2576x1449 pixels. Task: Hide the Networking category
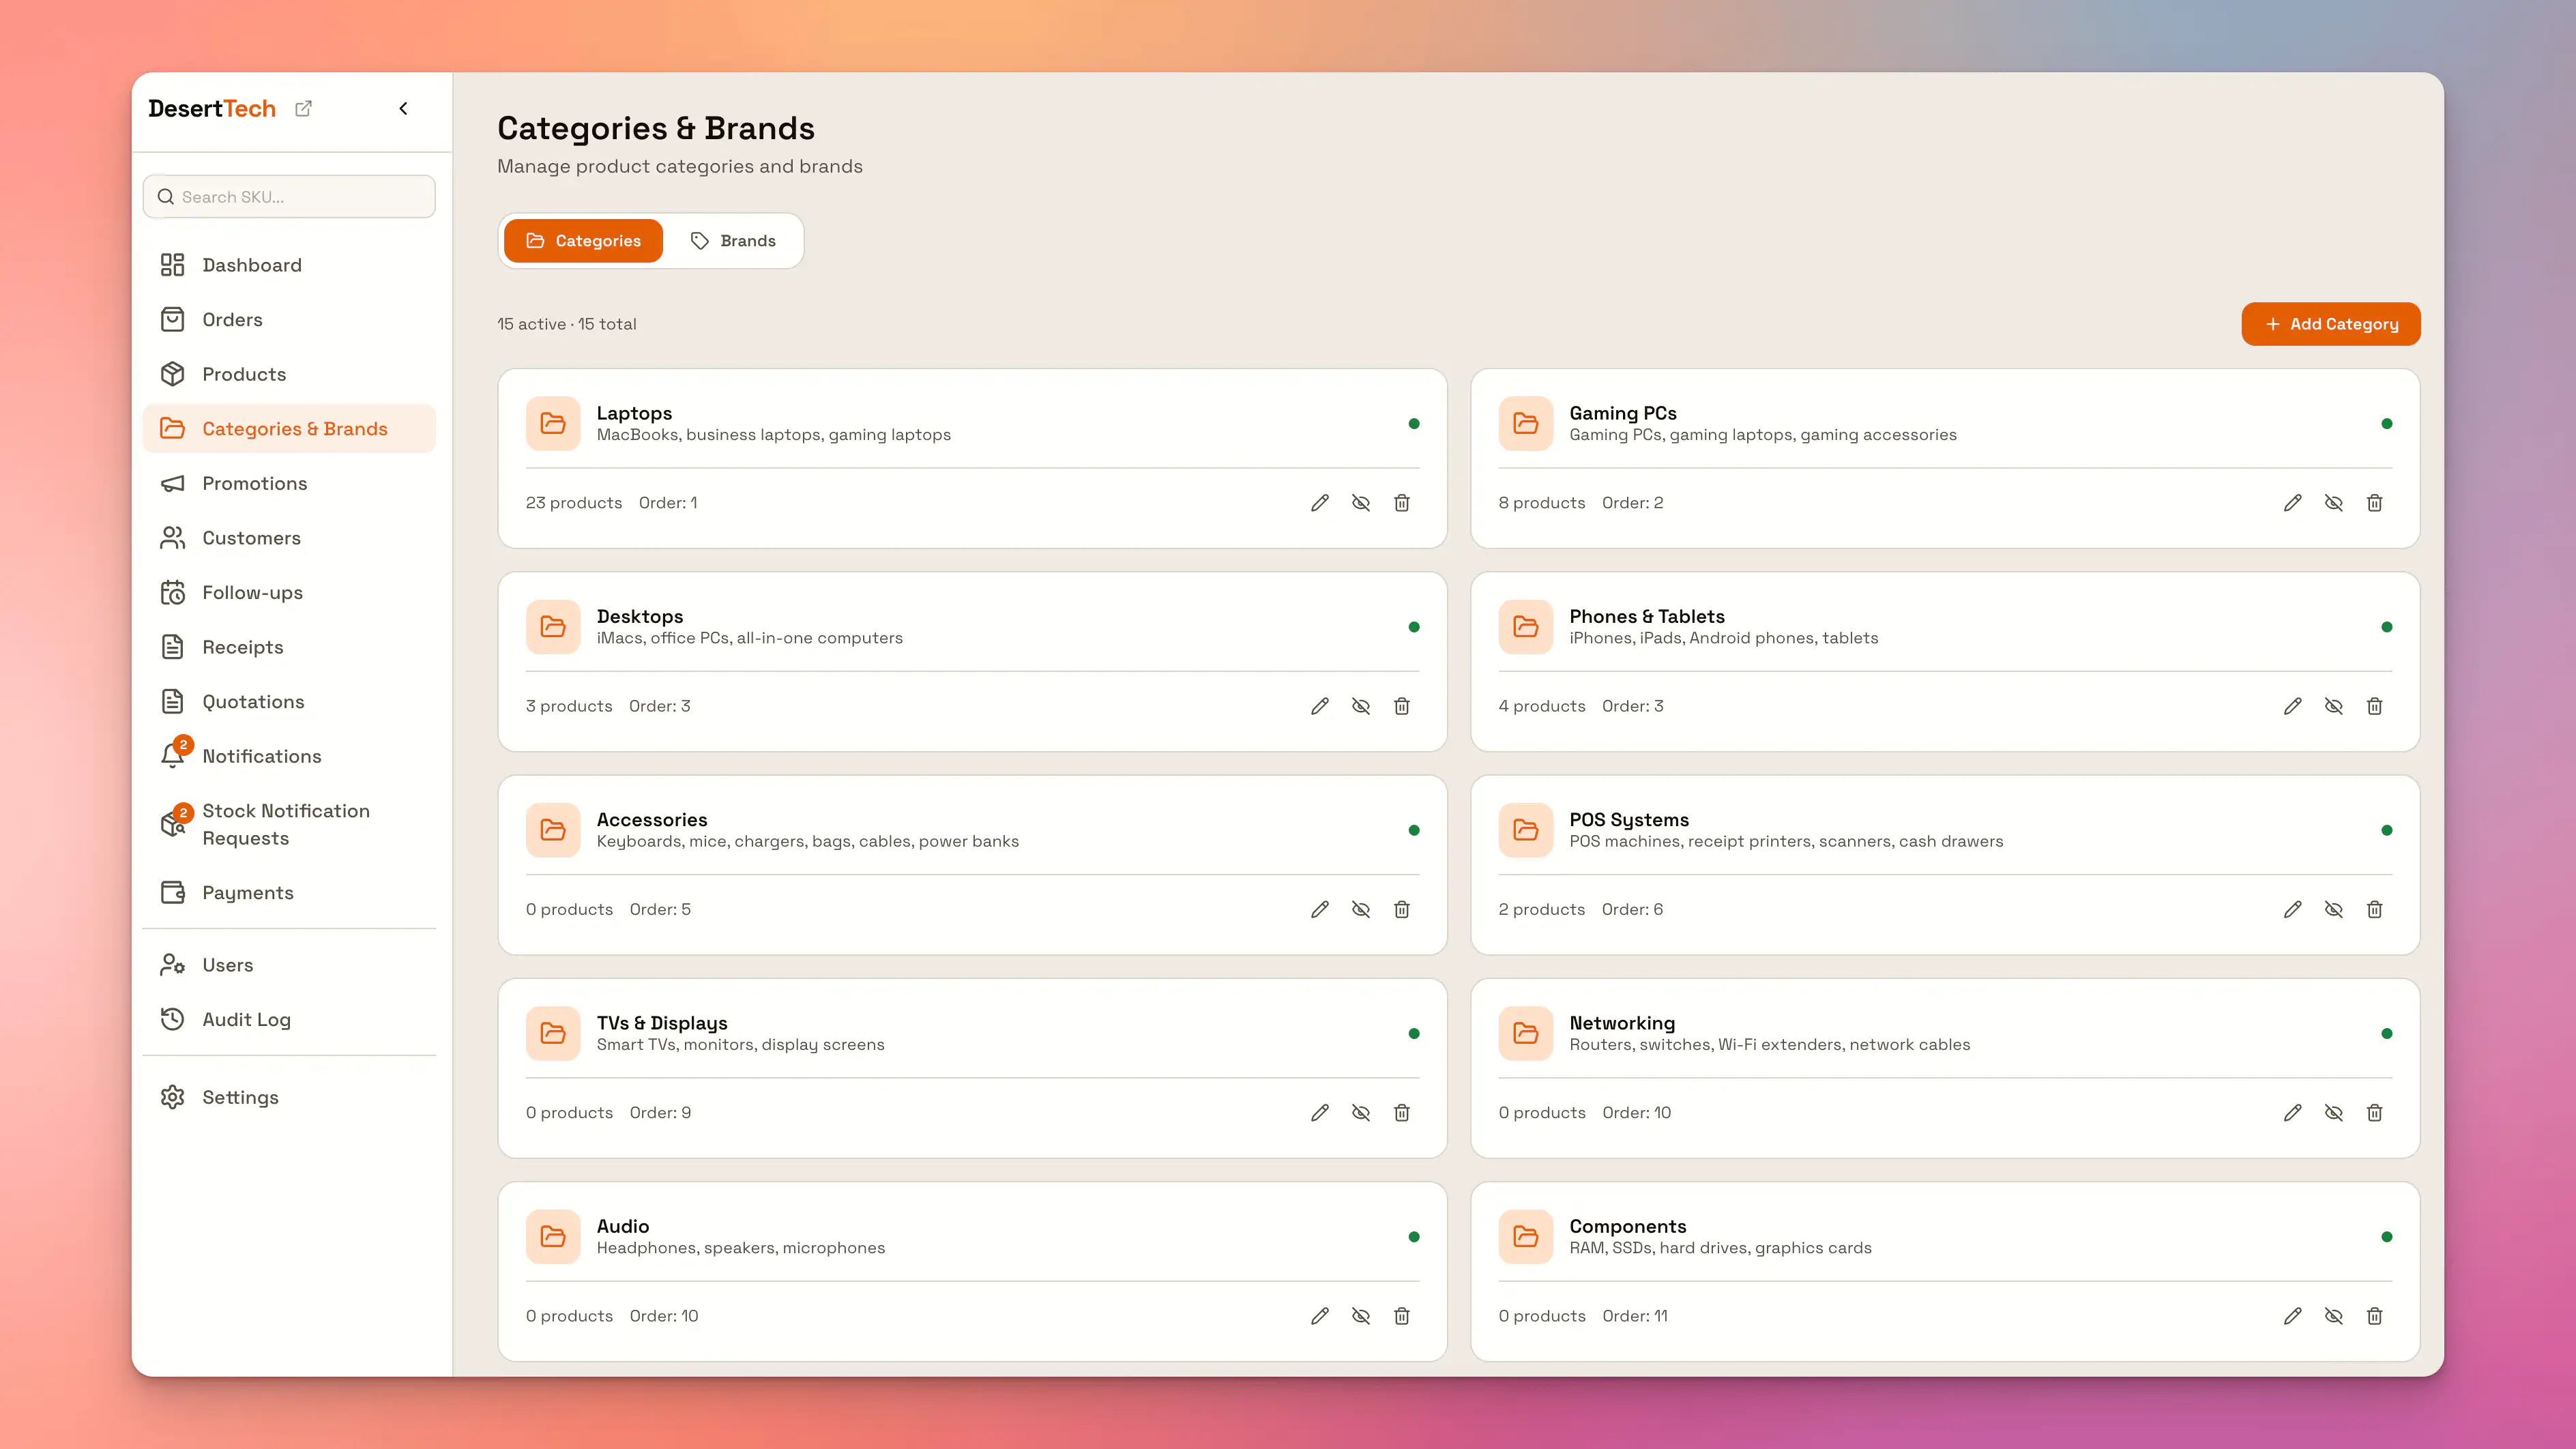click(x=2334, y=1113)
